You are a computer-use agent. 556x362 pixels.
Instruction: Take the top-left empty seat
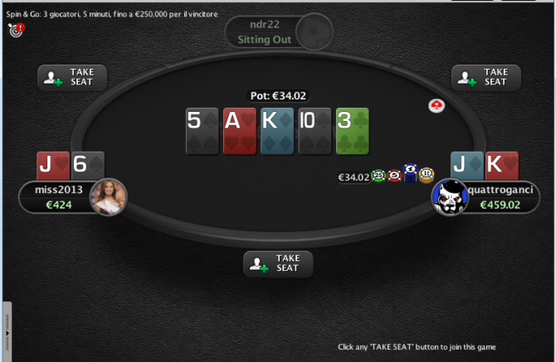tap(72, 78)
